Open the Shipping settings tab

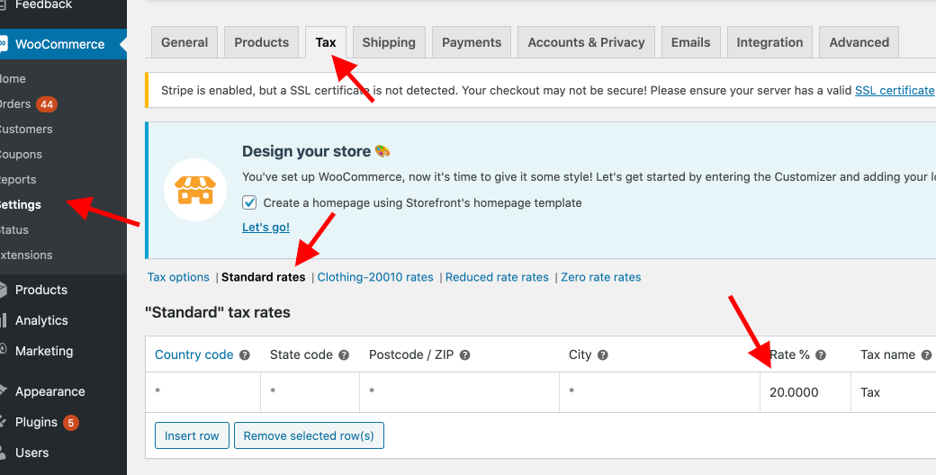pyautogui.click(x=389, y=42)
